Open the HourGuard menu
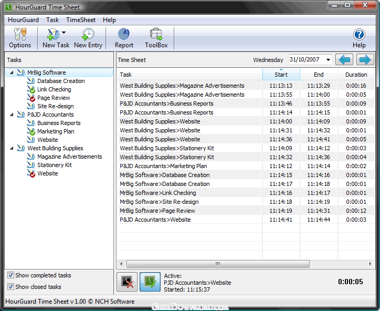This screenshot has width=380, height=311. coord(23,20)
